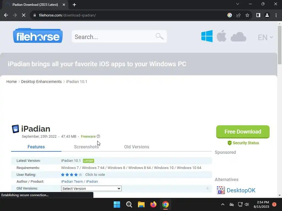Image resolution: width=282 pixels, height=211 pixels.
Task: Open the Security Status link
Action: pos(246,143)
